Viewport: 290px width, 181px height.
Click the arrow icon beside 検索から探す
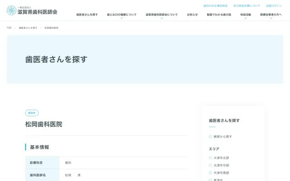[210, 137]
